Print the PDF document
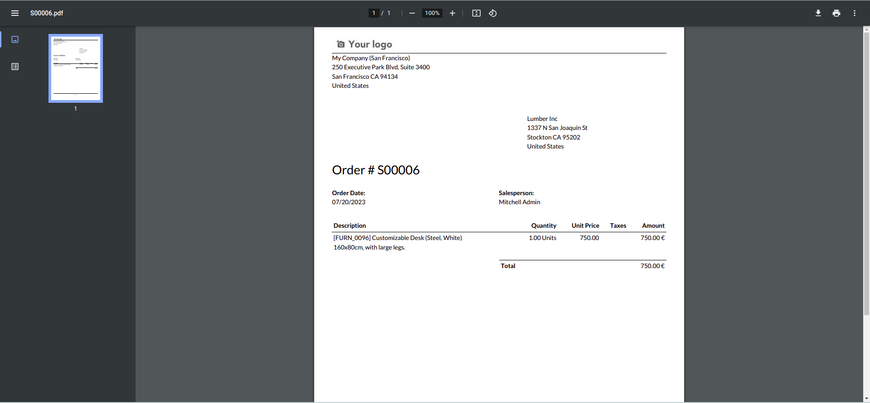 pyautogui.click(x=836, y=13)
